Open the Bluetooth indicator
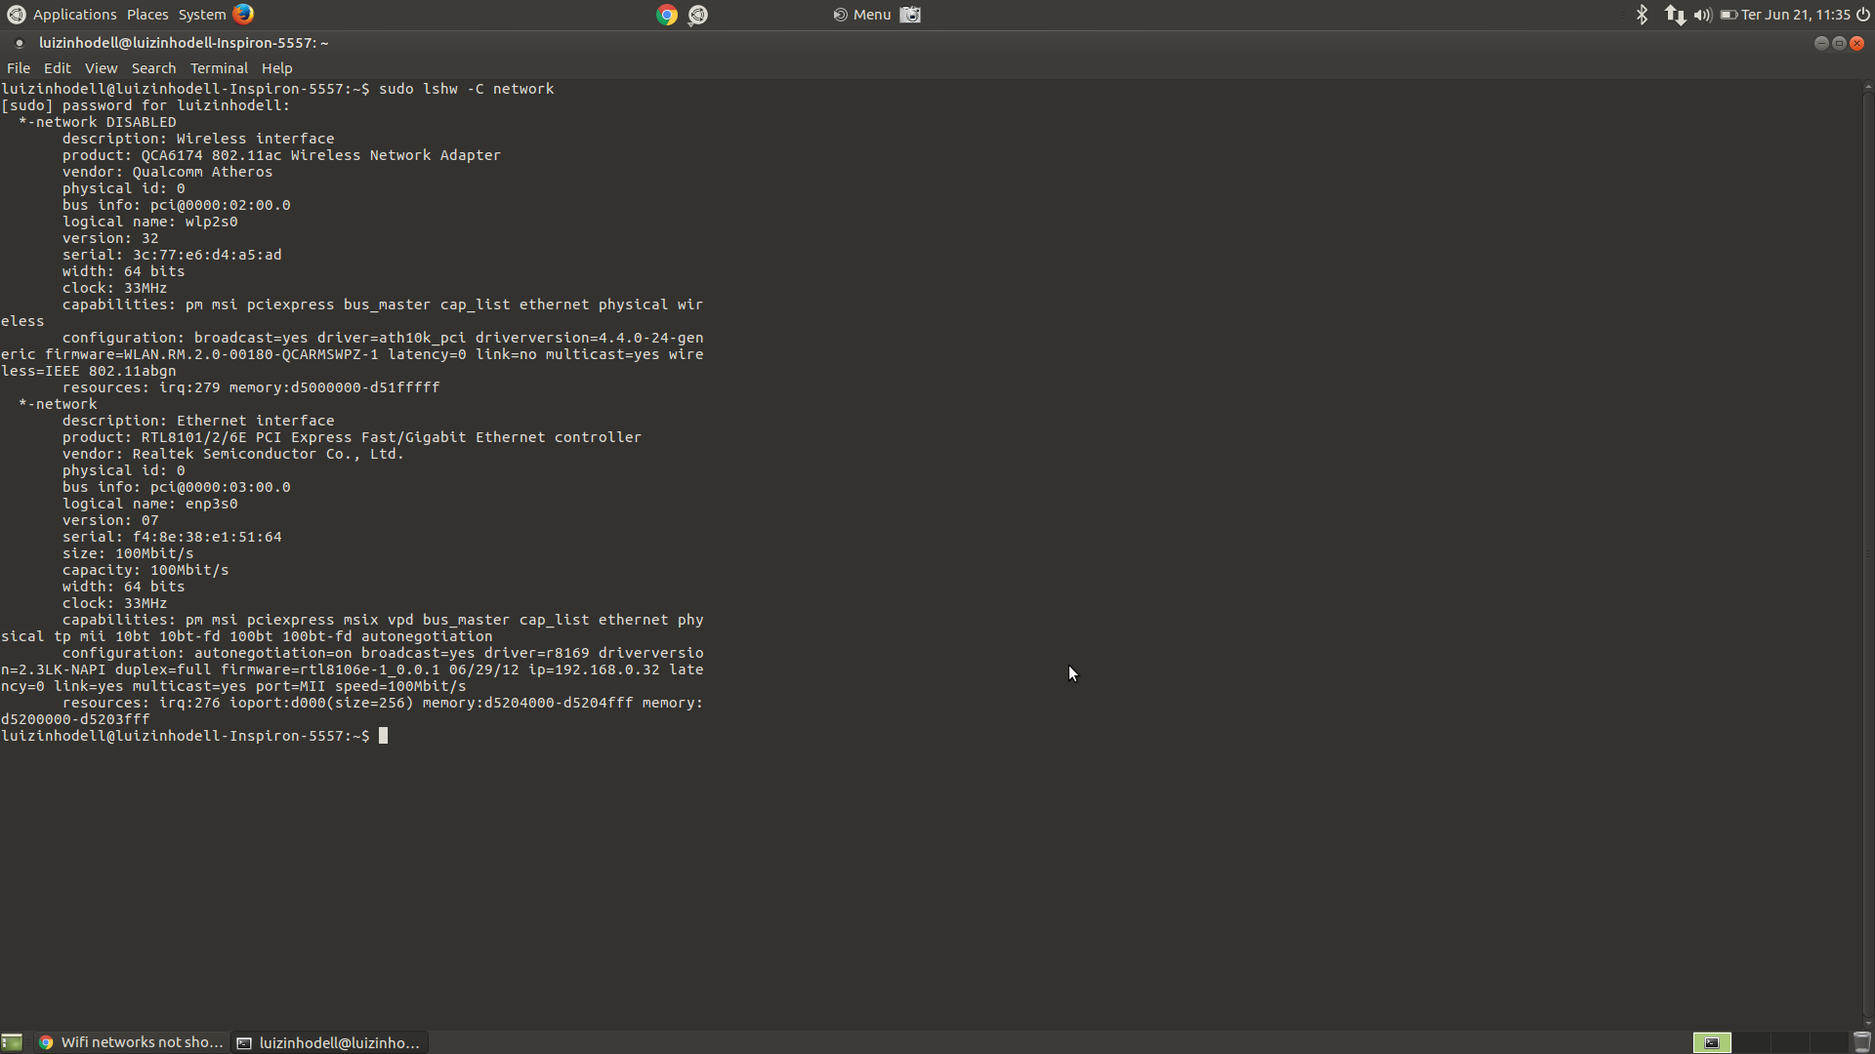Image resolution: width=1875 pixels, height=1054 pixels. 1643,15
